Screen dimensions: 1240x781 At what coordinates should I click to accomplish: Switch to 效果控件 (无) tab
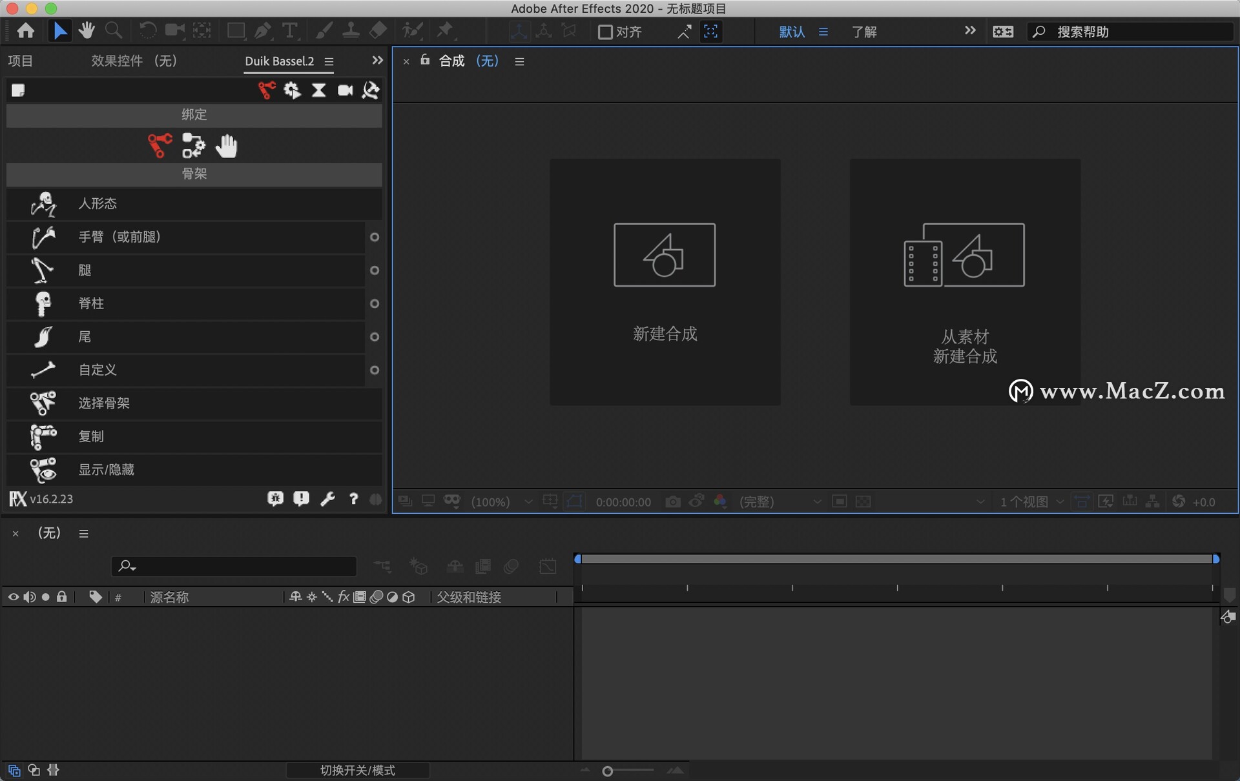pyautogui.click(x=134, y=61)
